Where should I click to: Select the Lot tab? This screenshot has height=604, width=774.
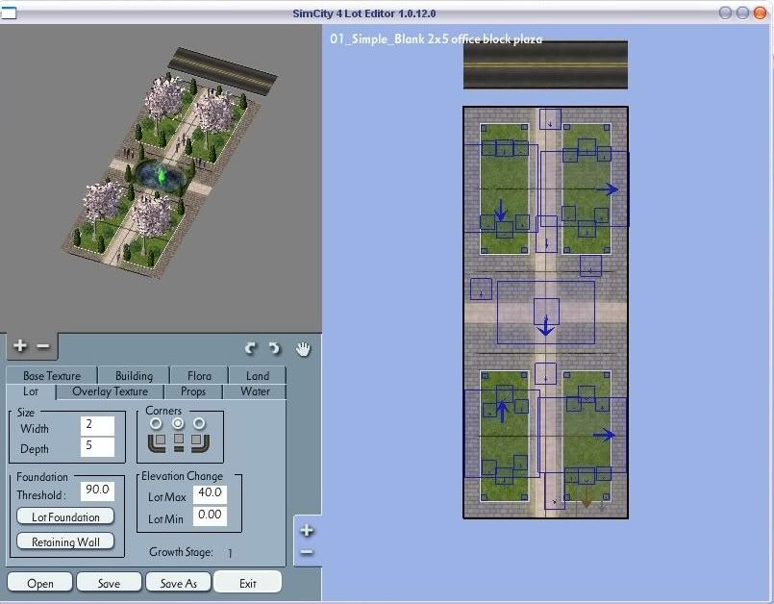[x=31, y=391]
